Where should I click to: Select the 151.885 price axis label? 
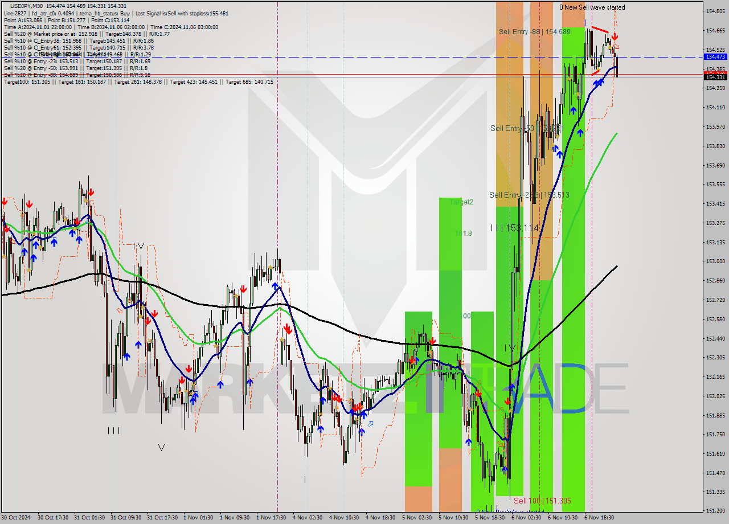pos(715,415)
